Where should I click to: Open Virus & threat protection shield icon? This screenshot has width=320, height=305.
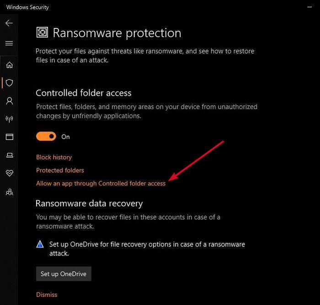click(9, 83)
